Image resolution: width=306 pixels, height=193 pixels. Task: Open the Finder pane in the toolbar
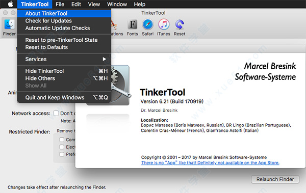[9, 27]
